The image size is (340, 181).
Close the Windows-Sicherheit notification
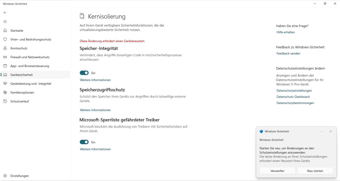coord(331,132)
